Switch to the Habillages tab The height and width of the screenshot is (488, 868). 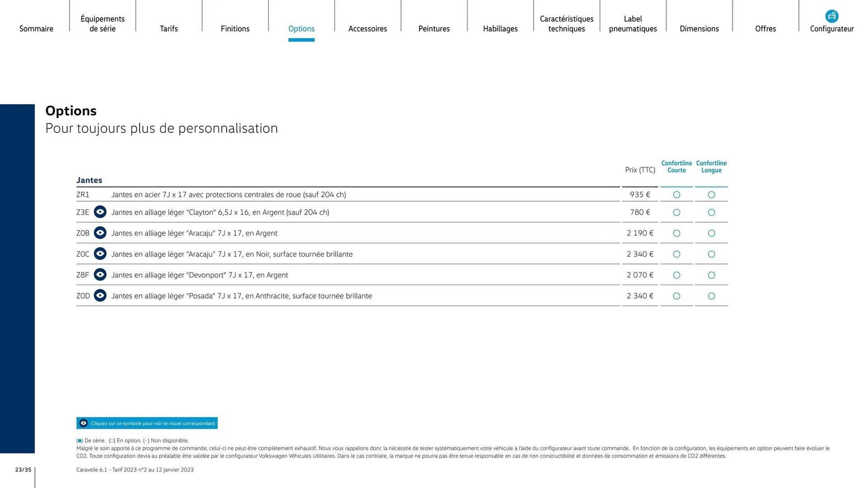[x=500, y=28]
